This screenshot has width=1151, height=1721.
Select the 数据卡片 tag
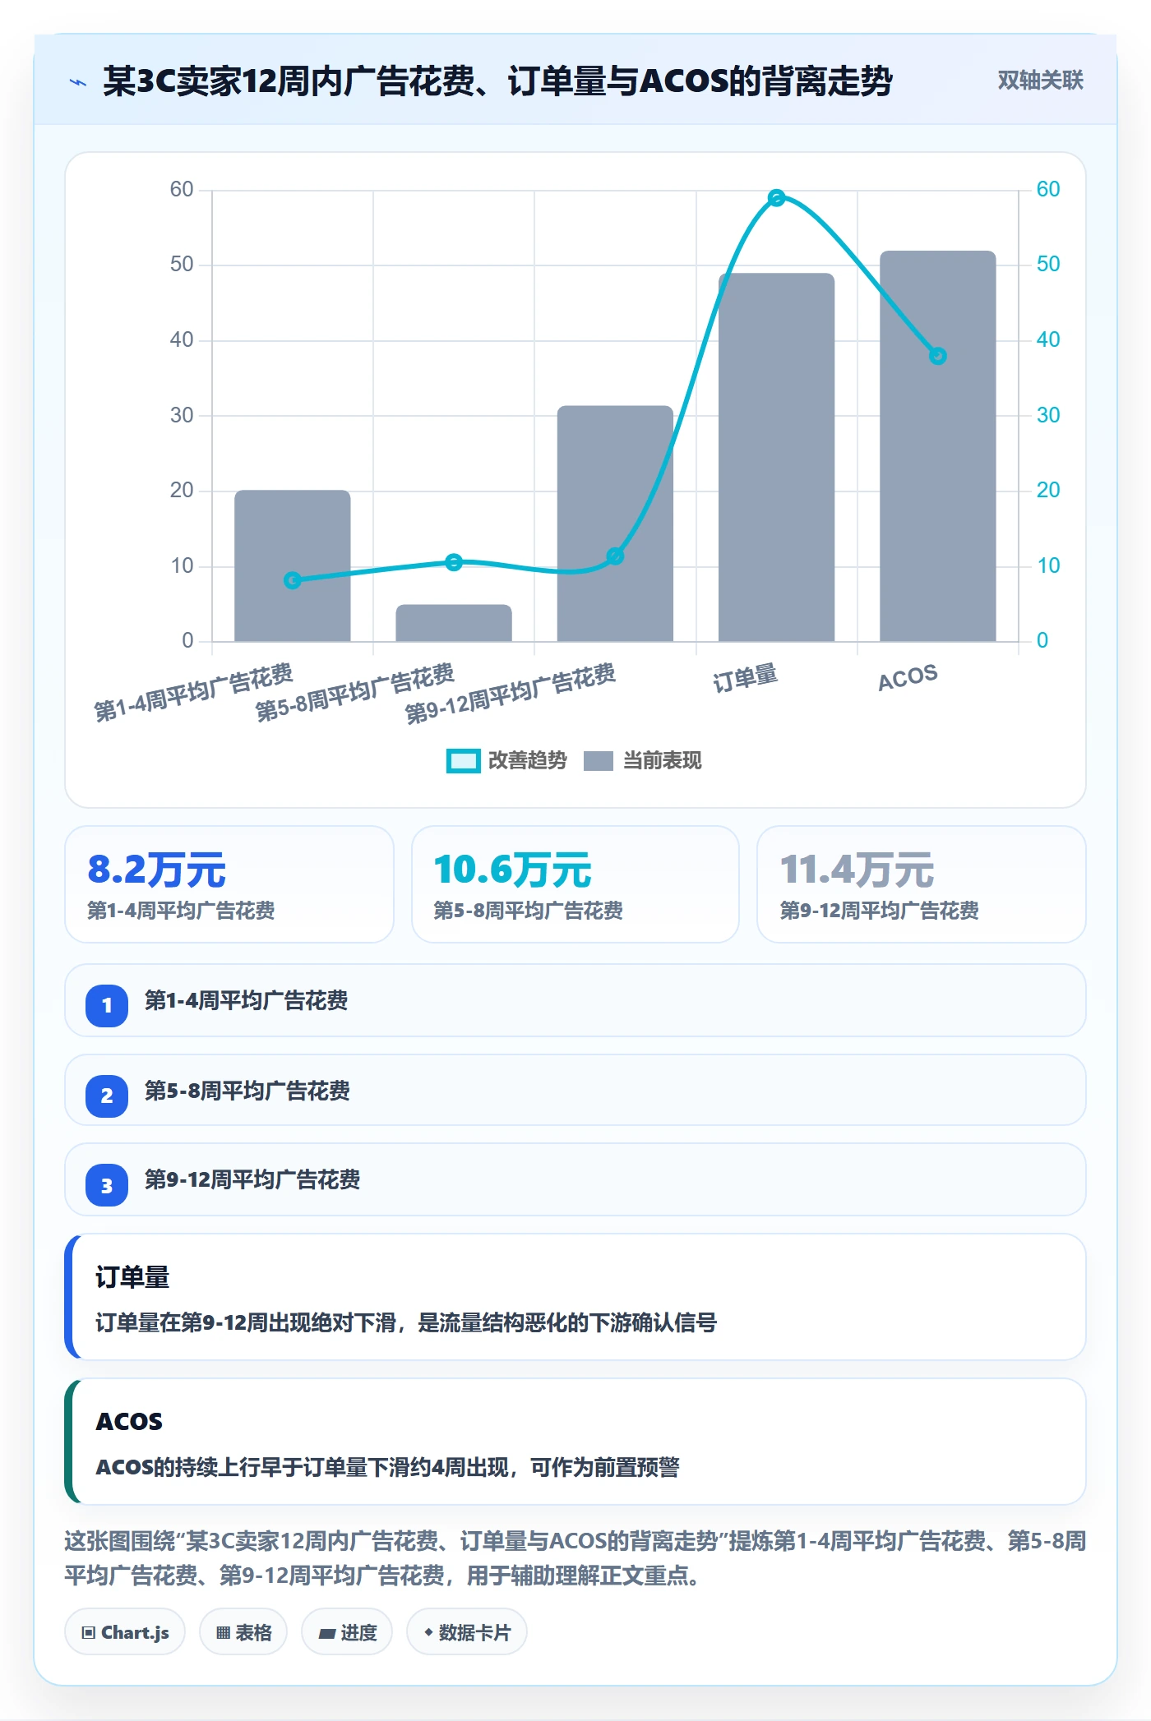coord(467,1632)
